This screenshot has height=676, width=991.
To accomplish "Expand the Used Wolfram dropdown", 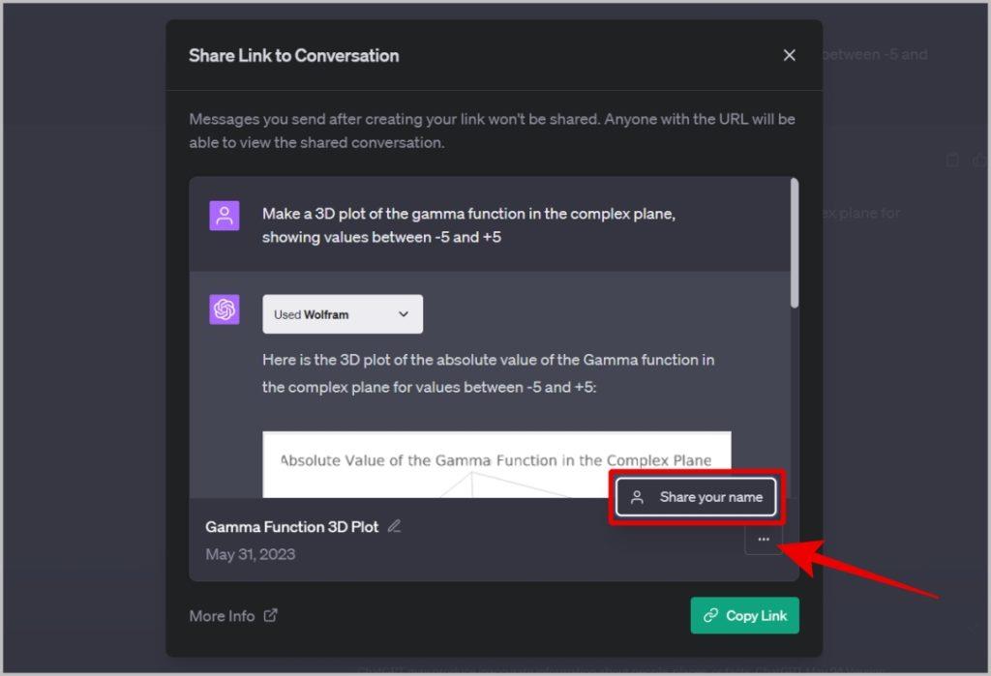I will tap(343, 314).
